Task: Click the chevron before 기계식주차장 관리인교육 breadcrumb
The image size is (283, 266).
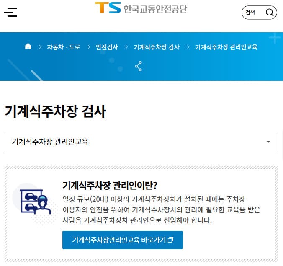Action: click(x=188, y=47)
